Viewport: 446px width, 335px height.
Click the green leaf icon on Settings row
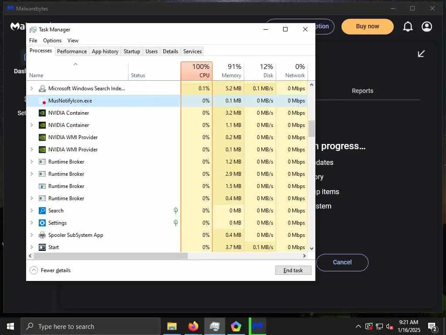176,223
